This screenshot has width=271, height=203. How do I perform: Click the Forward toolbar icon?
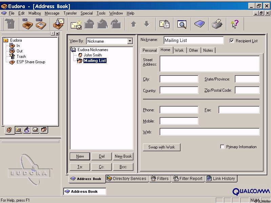pos(116,24)
